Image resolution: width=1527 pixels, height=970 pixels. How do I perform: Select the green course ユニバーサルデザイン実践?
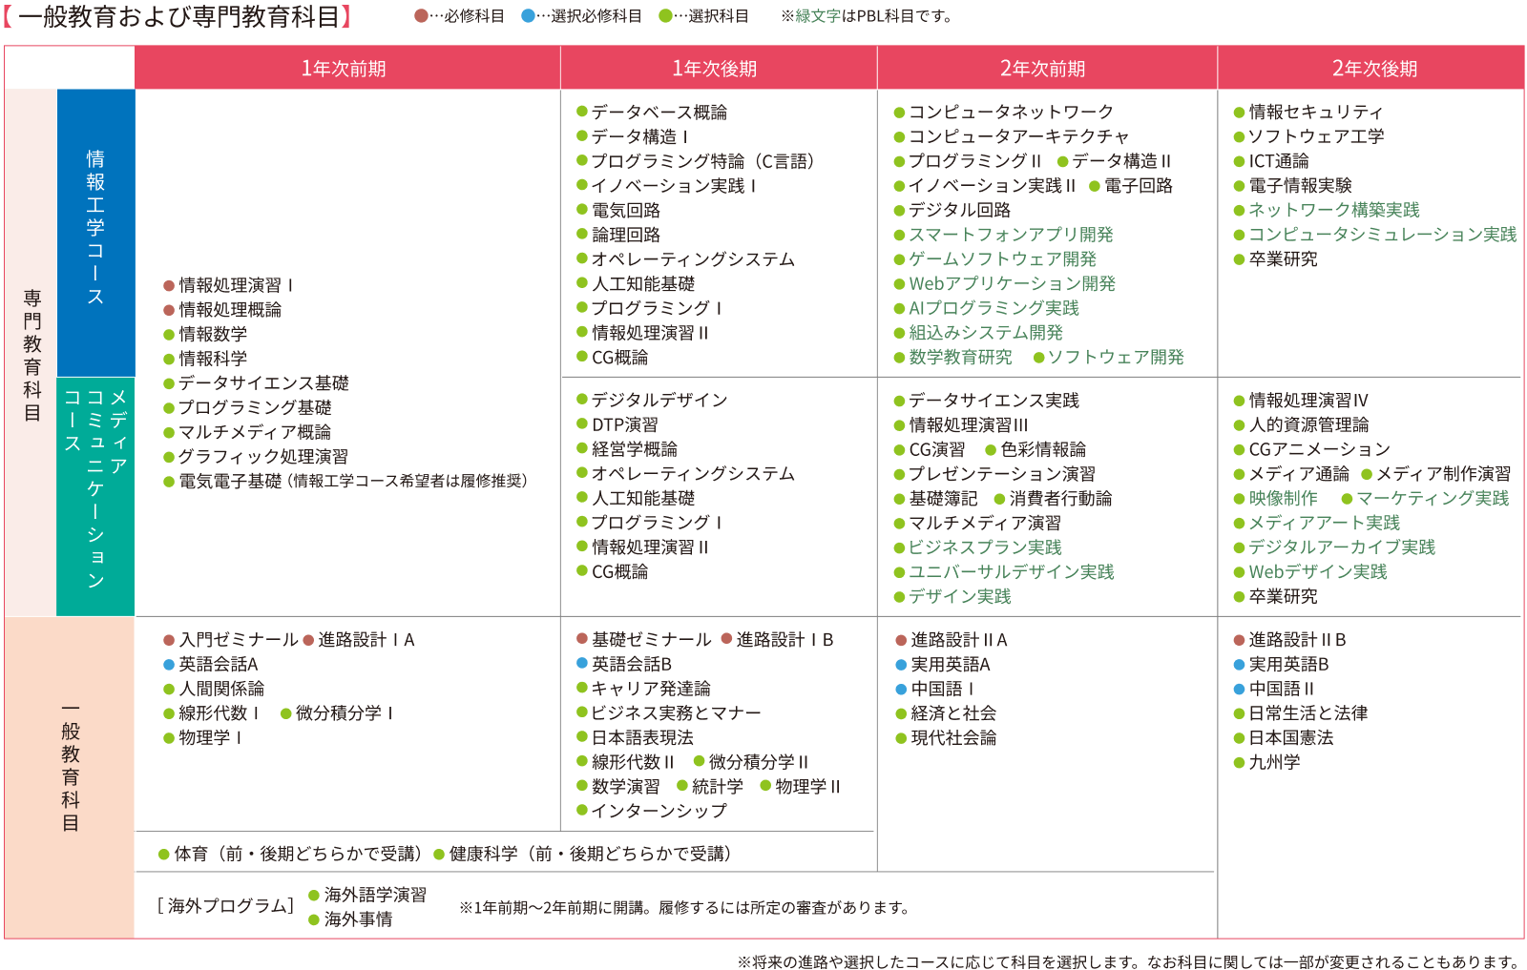tap(1004, 572)
